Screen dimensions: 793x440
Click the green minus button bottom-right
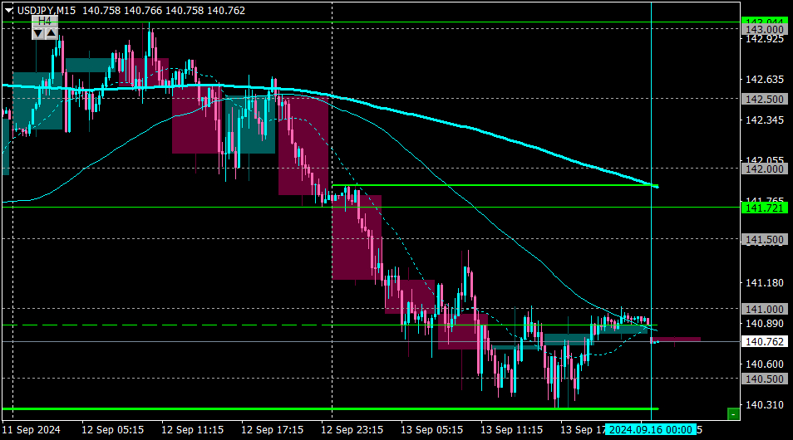733,414
